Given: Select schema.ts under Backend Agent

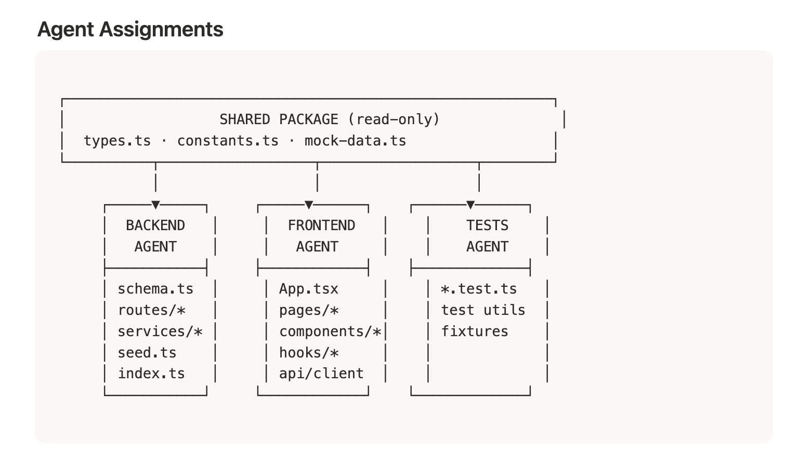Looking at the screenshot, I should click(155, 289).
